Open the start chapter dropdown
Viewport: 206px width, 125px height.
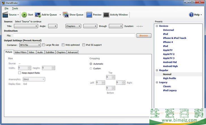90,26
